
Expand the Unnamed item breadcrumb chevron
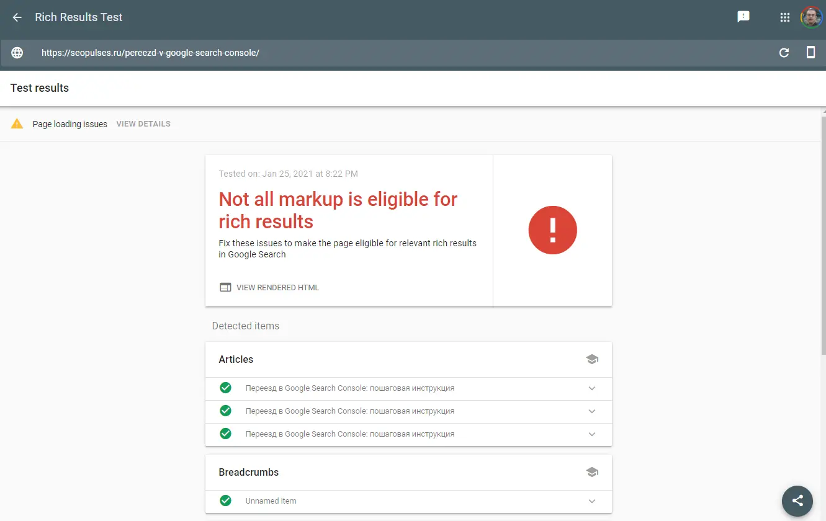(591, 501)
